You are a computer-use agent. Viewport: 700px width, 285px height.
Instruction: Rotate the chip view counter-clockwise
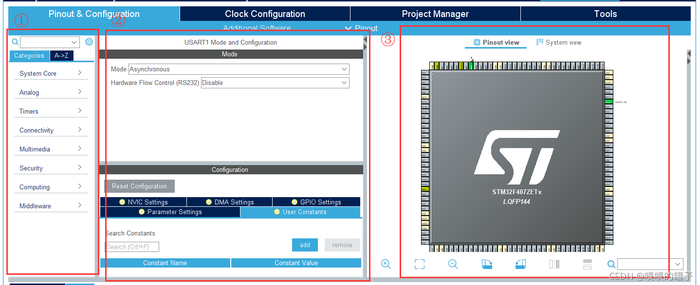click(520, 264)
